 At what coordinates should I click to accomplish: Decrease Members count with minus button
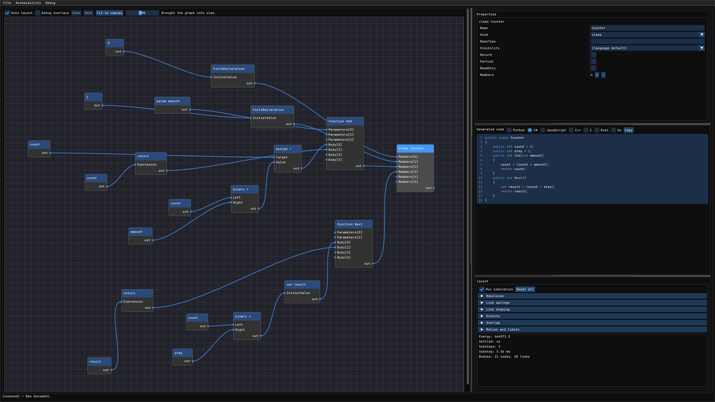pos(603,75)
